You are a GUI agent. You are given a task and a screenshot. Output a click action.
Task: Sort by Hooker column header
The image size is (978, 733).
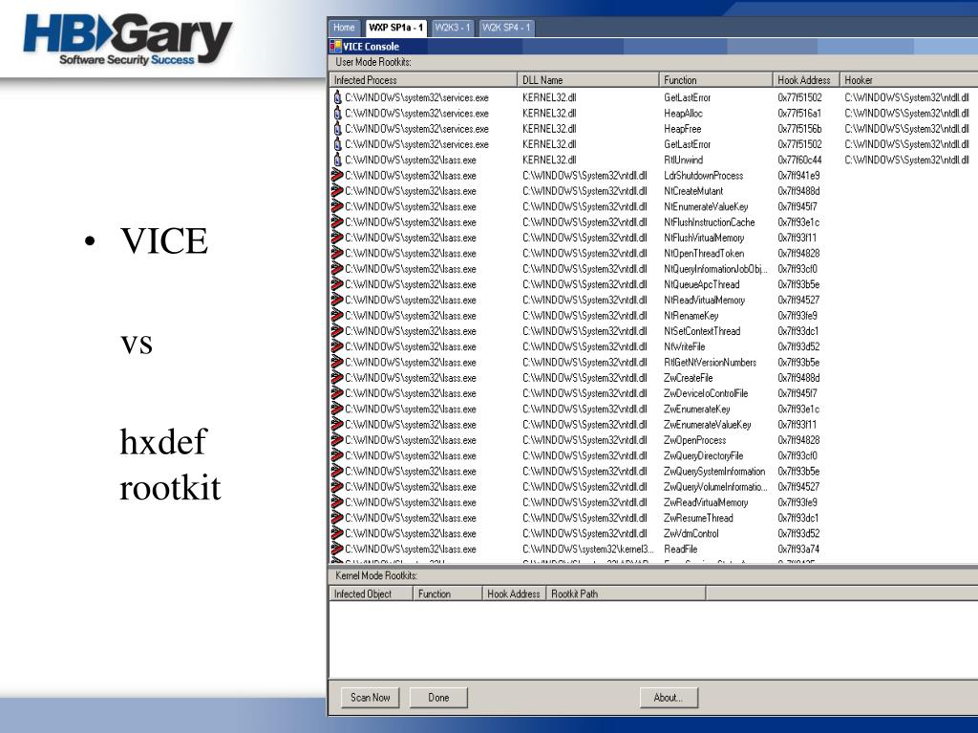click(x=909, y=80)
